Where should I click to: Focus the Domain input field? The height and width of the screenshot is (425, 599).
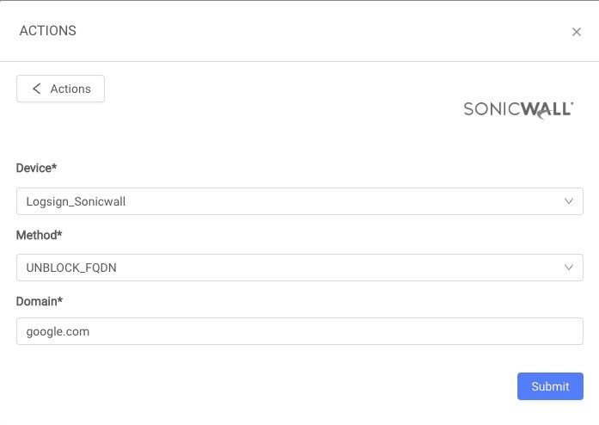pyautogui.click(x=299, y=331)
